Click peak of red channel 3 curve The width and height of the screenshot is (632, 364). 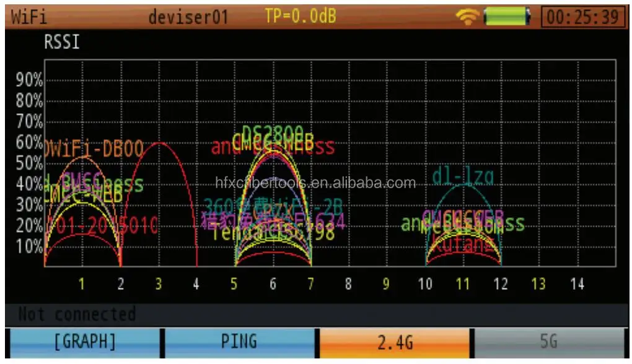(160, 143)
